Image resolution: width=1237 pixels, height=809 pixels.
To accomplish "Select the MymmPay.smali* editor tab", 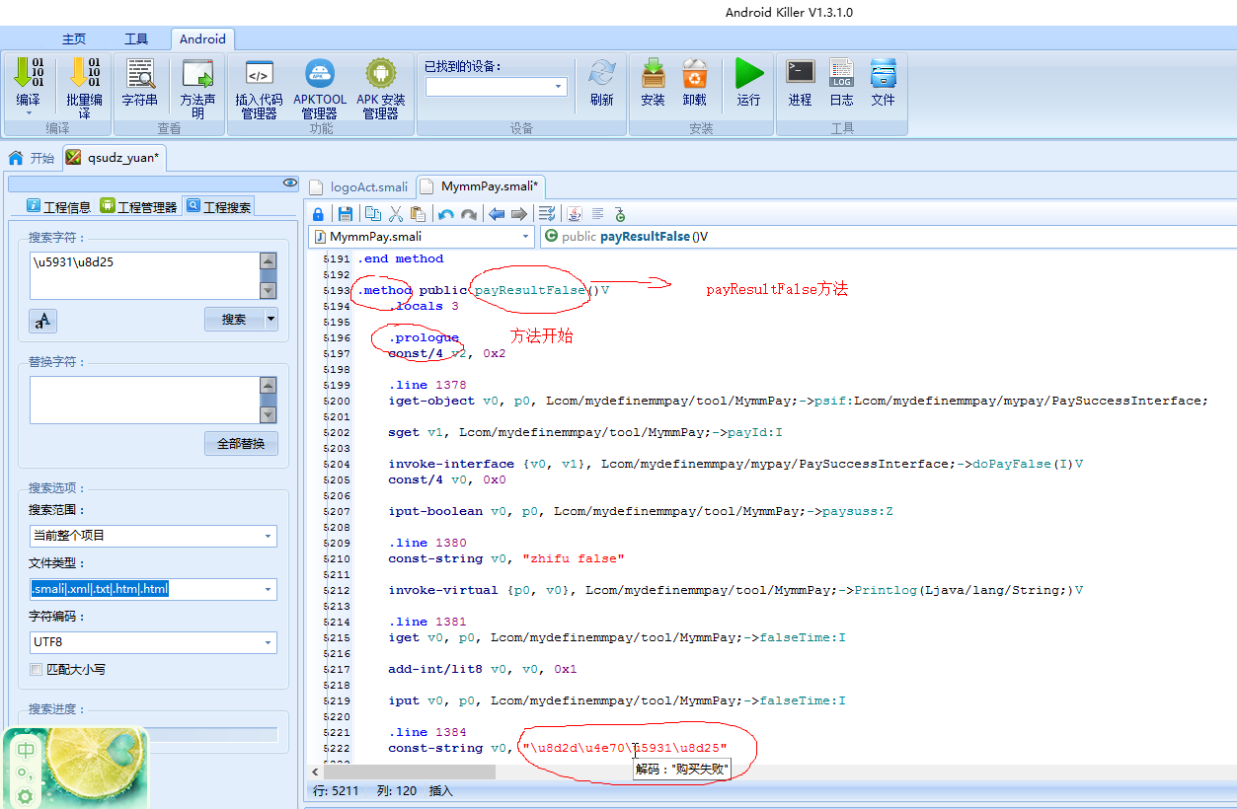I will (481, 186).
